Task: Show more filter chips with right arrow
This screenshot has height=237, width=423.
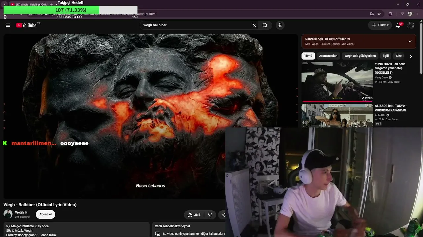Action: click(x=411, y=56)
